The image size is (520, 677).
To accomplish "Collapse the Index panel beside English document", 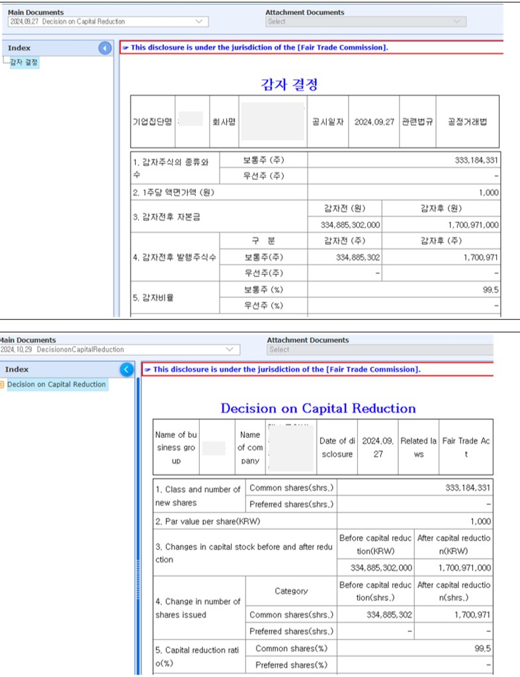I will pos(126,370).
